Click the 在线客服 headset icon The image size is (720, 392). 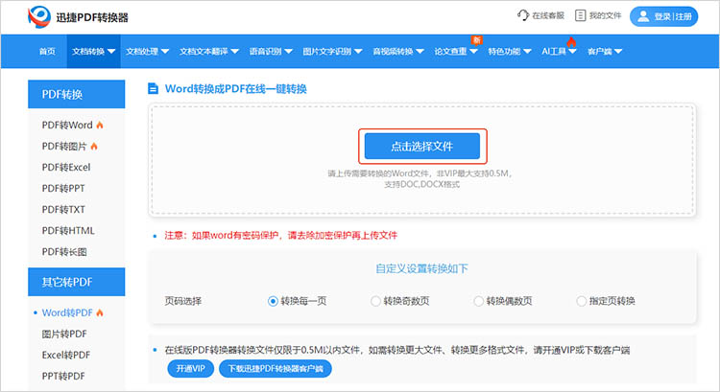click(x=522, y=16)
